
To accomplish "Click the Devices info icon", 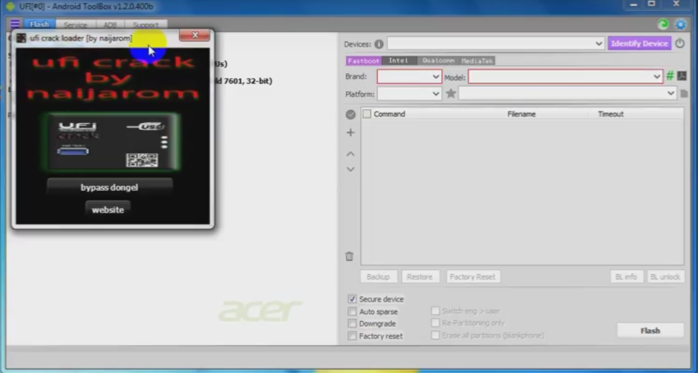I will [x=379, y=44].
